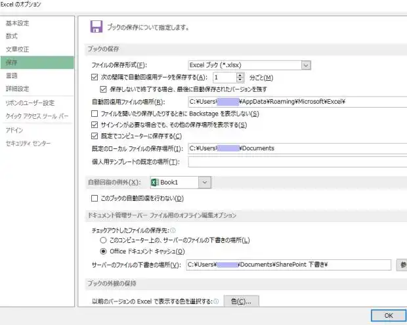407x325 pixels.
Task: Check このブックの自動回復を行わない option
Action: [95, 198]
